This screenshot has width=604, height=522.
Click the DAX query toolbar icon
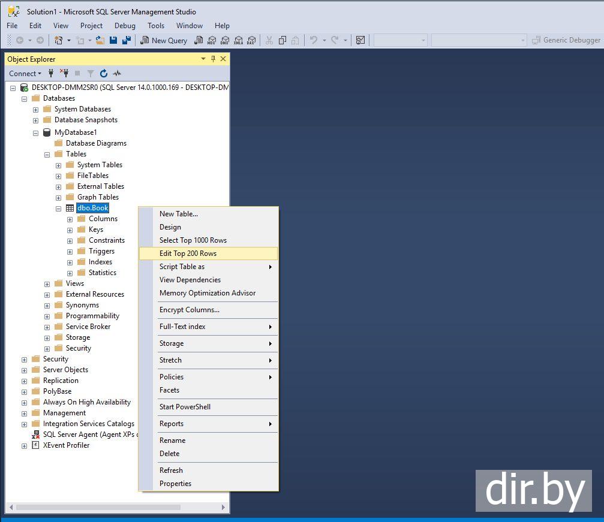251,40
